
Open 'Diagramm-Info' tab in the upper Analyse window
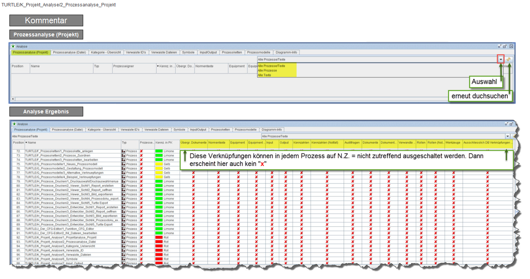(x=286, y=52)
